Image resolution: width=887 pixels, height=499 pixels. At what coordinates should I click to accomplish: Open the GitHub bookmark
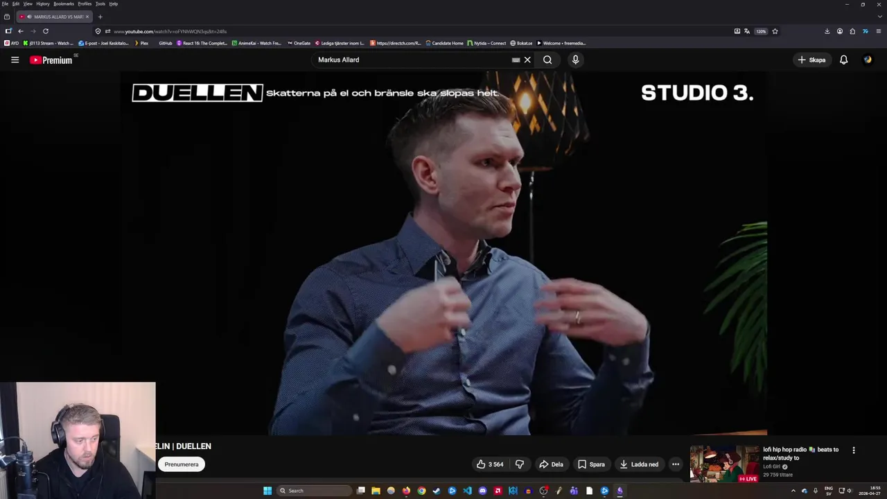coord(165,43)
